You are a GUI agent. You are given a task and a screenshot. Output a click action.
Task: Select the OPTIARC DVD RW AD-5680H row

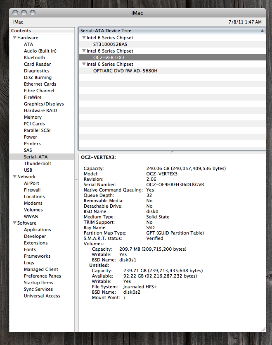coord(172,71)
